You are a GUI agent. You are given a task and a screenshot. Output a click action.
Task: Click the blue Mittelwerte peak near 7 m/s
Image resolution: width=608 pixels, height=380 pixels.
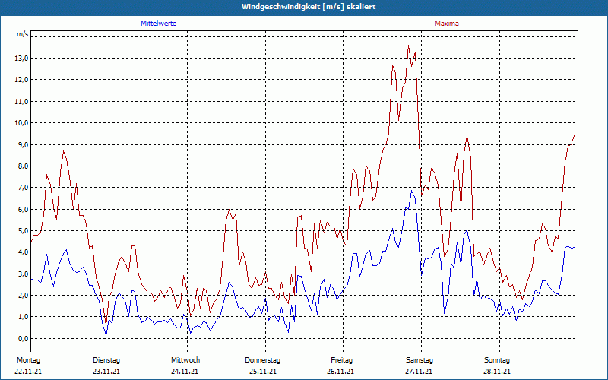[x=412, y=191]
